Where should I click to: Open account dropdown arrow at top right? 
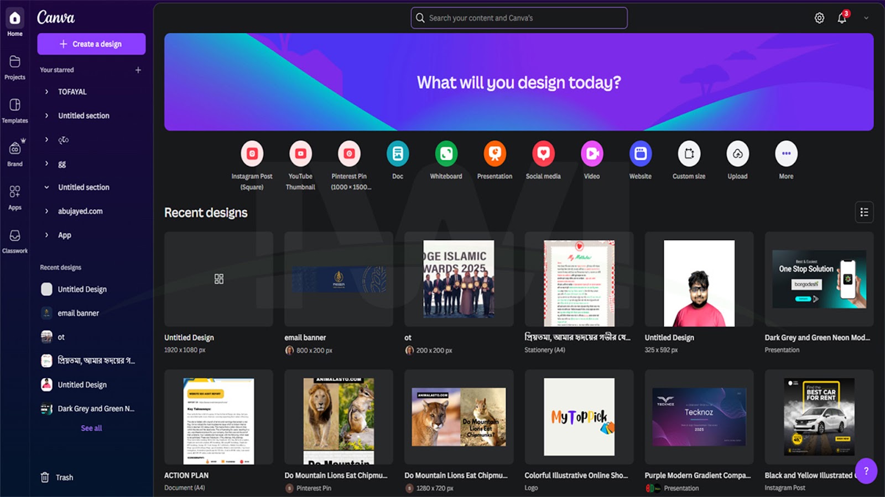(866, 18)
